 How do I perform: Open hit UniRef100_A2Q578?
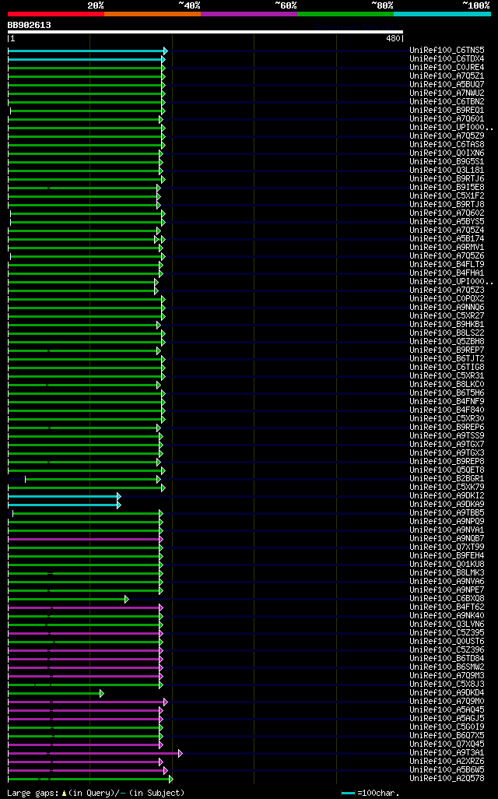click(447, 778)
